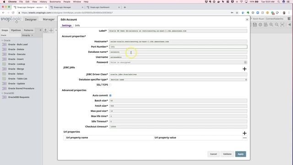Open Chrome profile avatar icon

point(284,13)
